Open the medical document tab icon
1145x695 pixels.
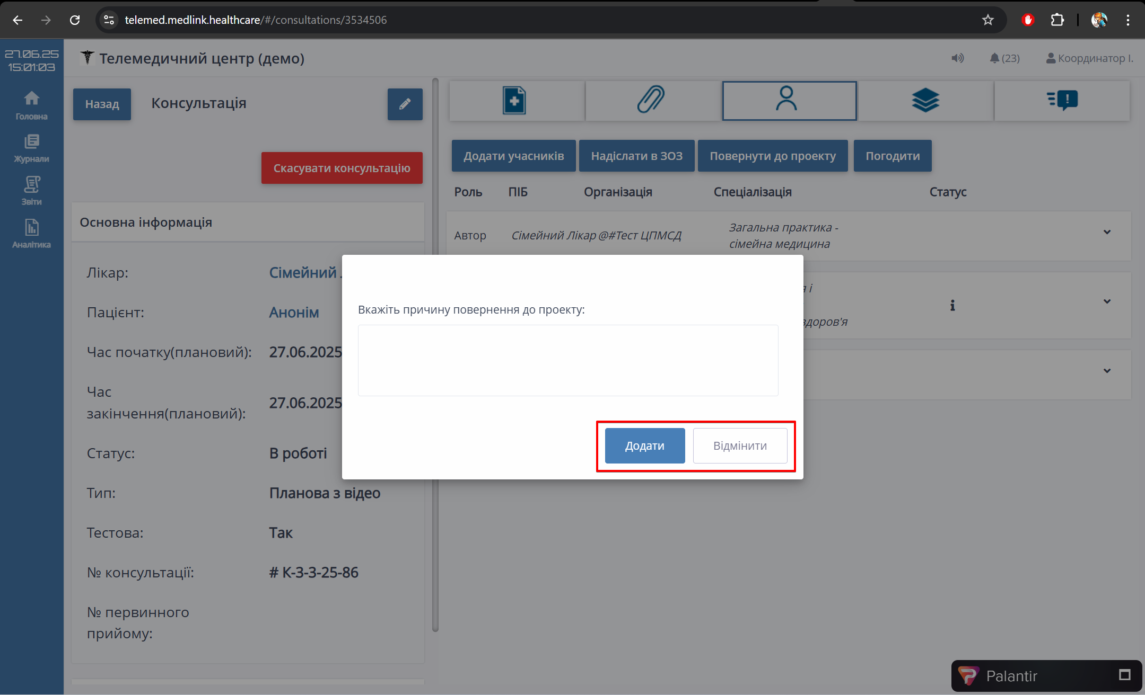pos(514,100)
